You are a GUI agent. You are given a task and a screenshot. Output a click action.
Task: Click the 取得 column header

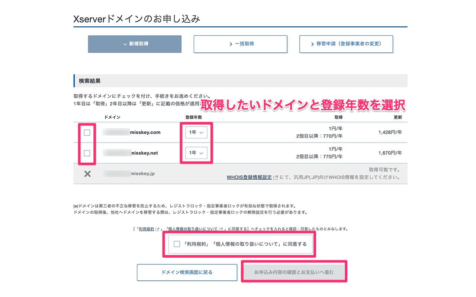click(x=338, y=117)
